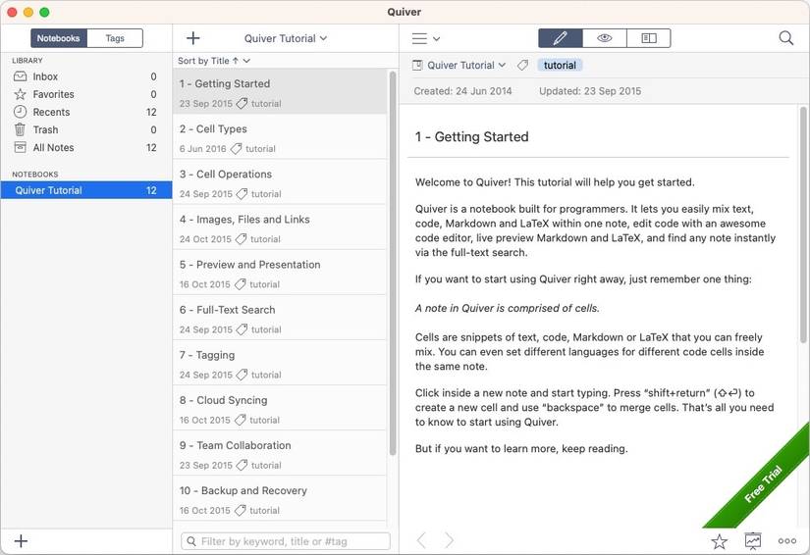Add a new notebook at sidebar bottom

point(22,540)
